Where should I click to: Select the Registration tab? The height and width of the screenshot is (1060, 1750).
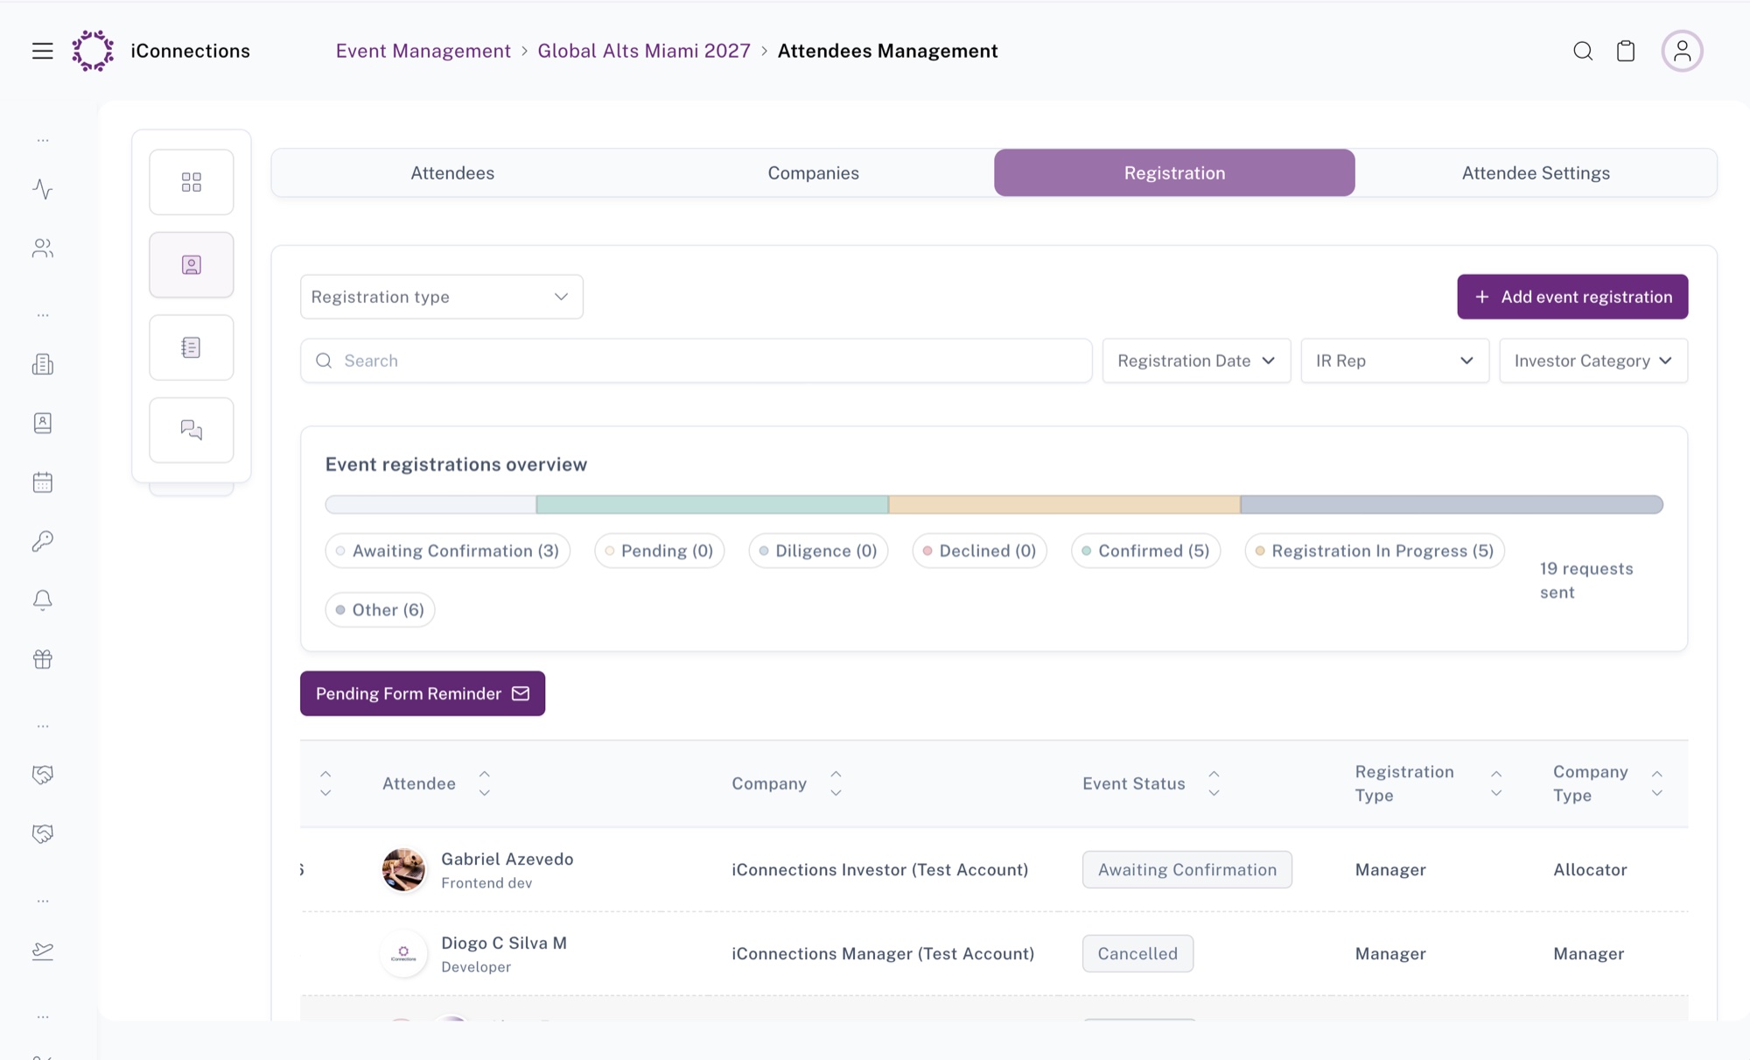(1174, 172)
